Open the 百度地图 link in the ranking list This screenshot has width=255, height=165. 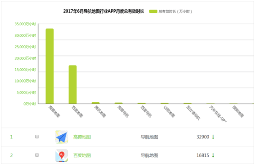point(82,155)
